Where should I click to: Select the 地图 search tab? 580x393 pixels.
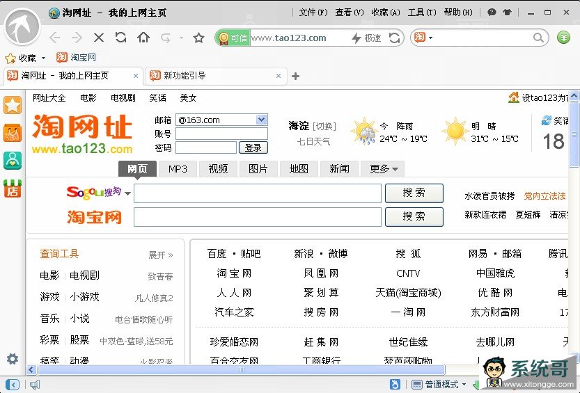[x=299, y=169]
